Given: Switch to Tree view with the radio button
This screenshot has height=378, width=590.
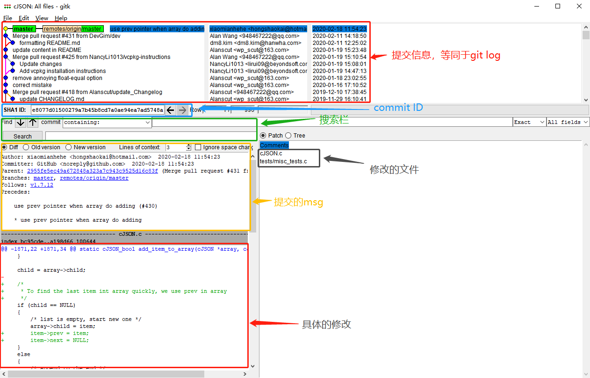Looking at the screenshot, I should point(289,135).
